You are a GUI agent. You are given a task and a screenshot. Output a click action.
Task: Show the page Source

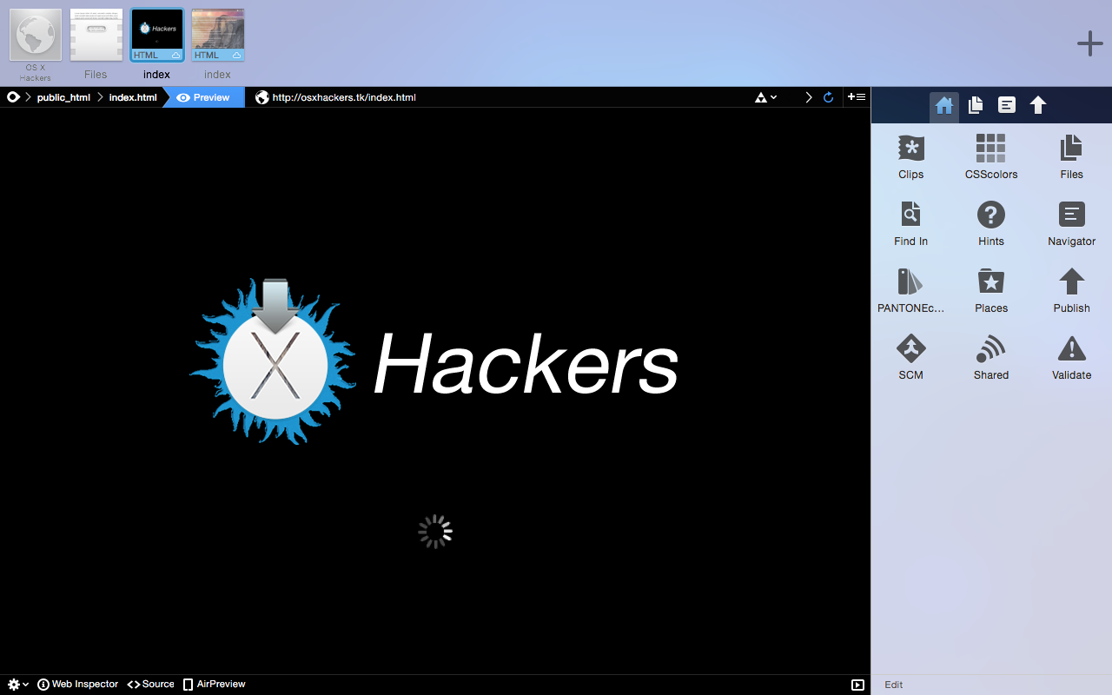[x=151, y=685]
